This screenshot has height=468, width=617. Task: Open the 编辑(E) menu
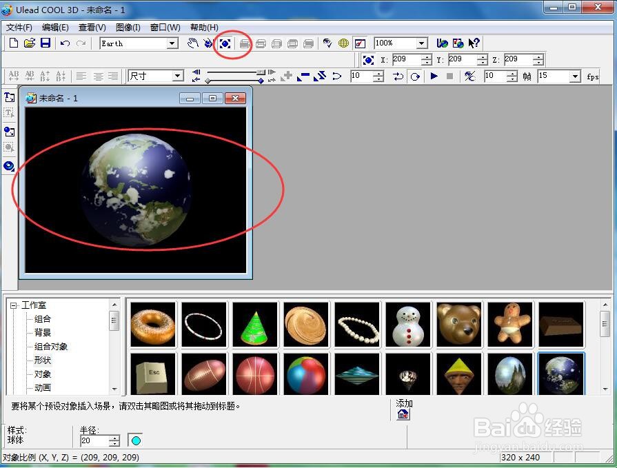coord(55,27)
